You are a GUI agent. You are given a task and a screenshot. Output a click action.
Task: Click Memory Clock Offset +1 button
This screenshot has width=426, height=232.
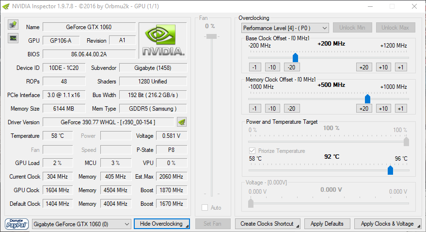point(401,109)
